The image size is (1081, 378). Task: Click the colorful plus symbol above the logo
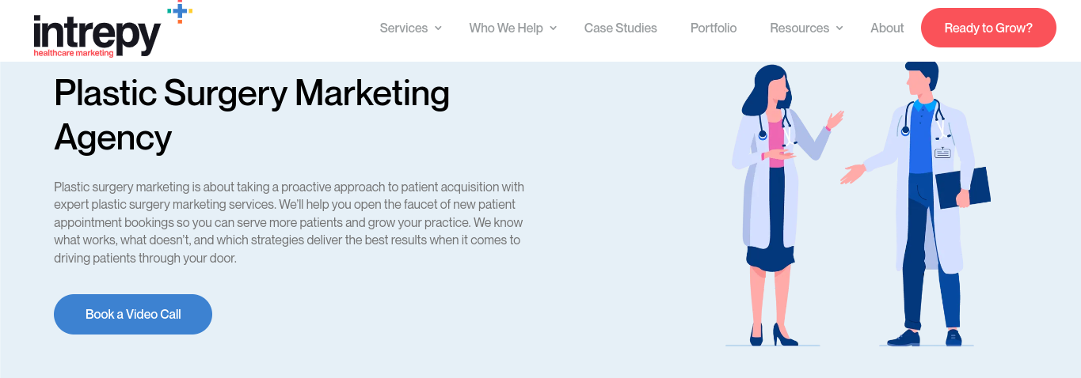tap(181, 11)
